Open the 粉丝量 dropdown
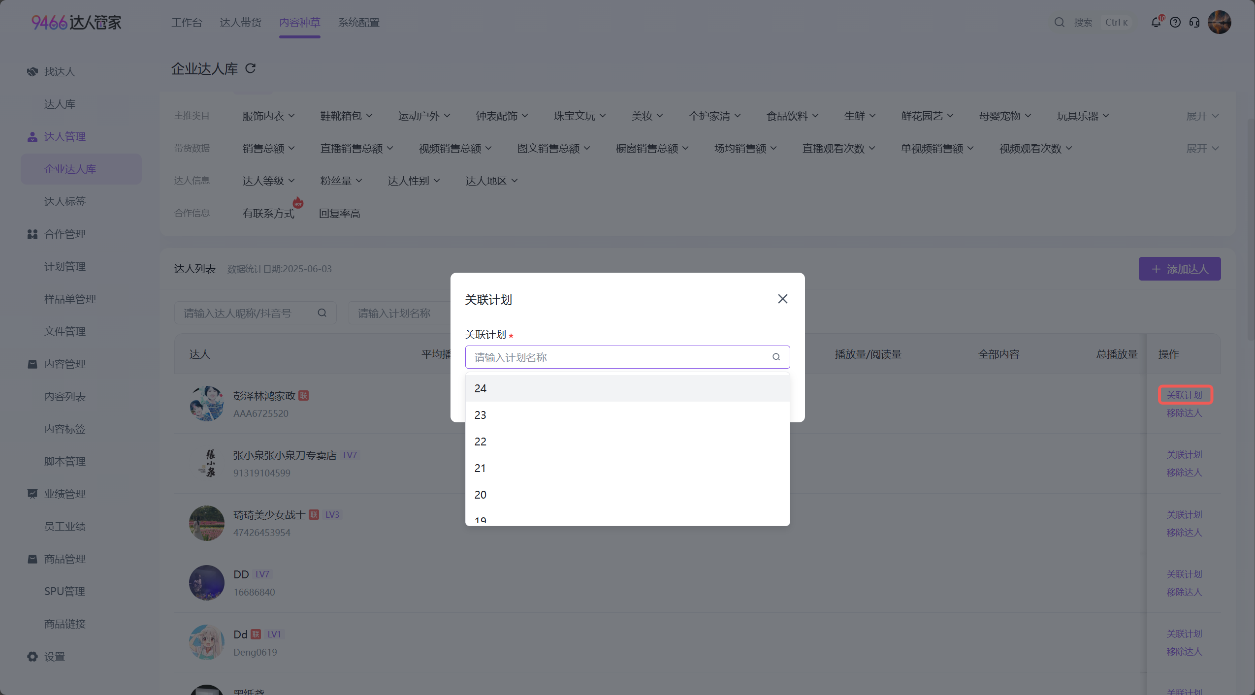 [341, 181]
